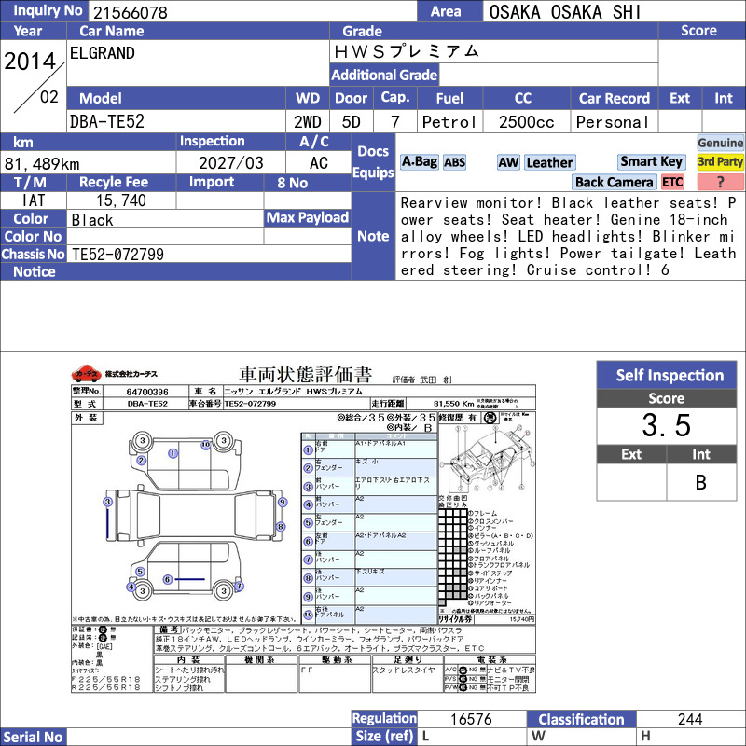Image resolution: width=746 pixels, height=746 pixels.
Task: Click the grade value HWS プレミアム
Action: (x=406, y=51)
